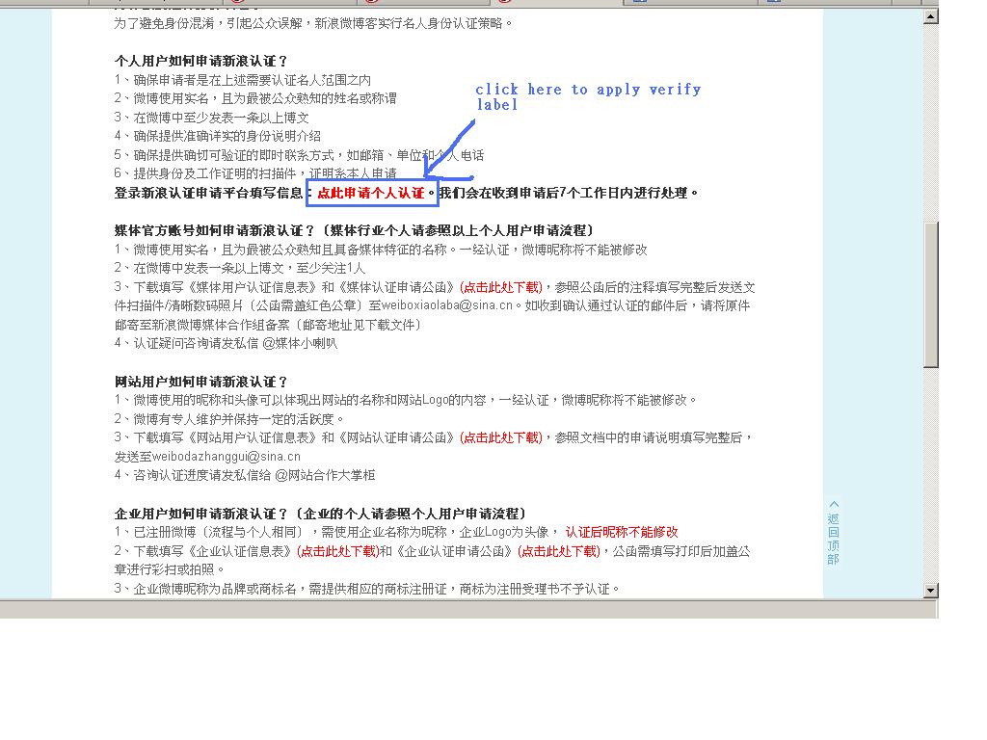Click the line 微博有专人维护并保持一定的活跃度
The height and width of the screenshot is (740, 987).
[229, 418]
